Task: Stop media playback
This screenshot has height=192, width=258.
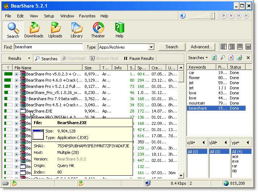Action: [231, 16]
